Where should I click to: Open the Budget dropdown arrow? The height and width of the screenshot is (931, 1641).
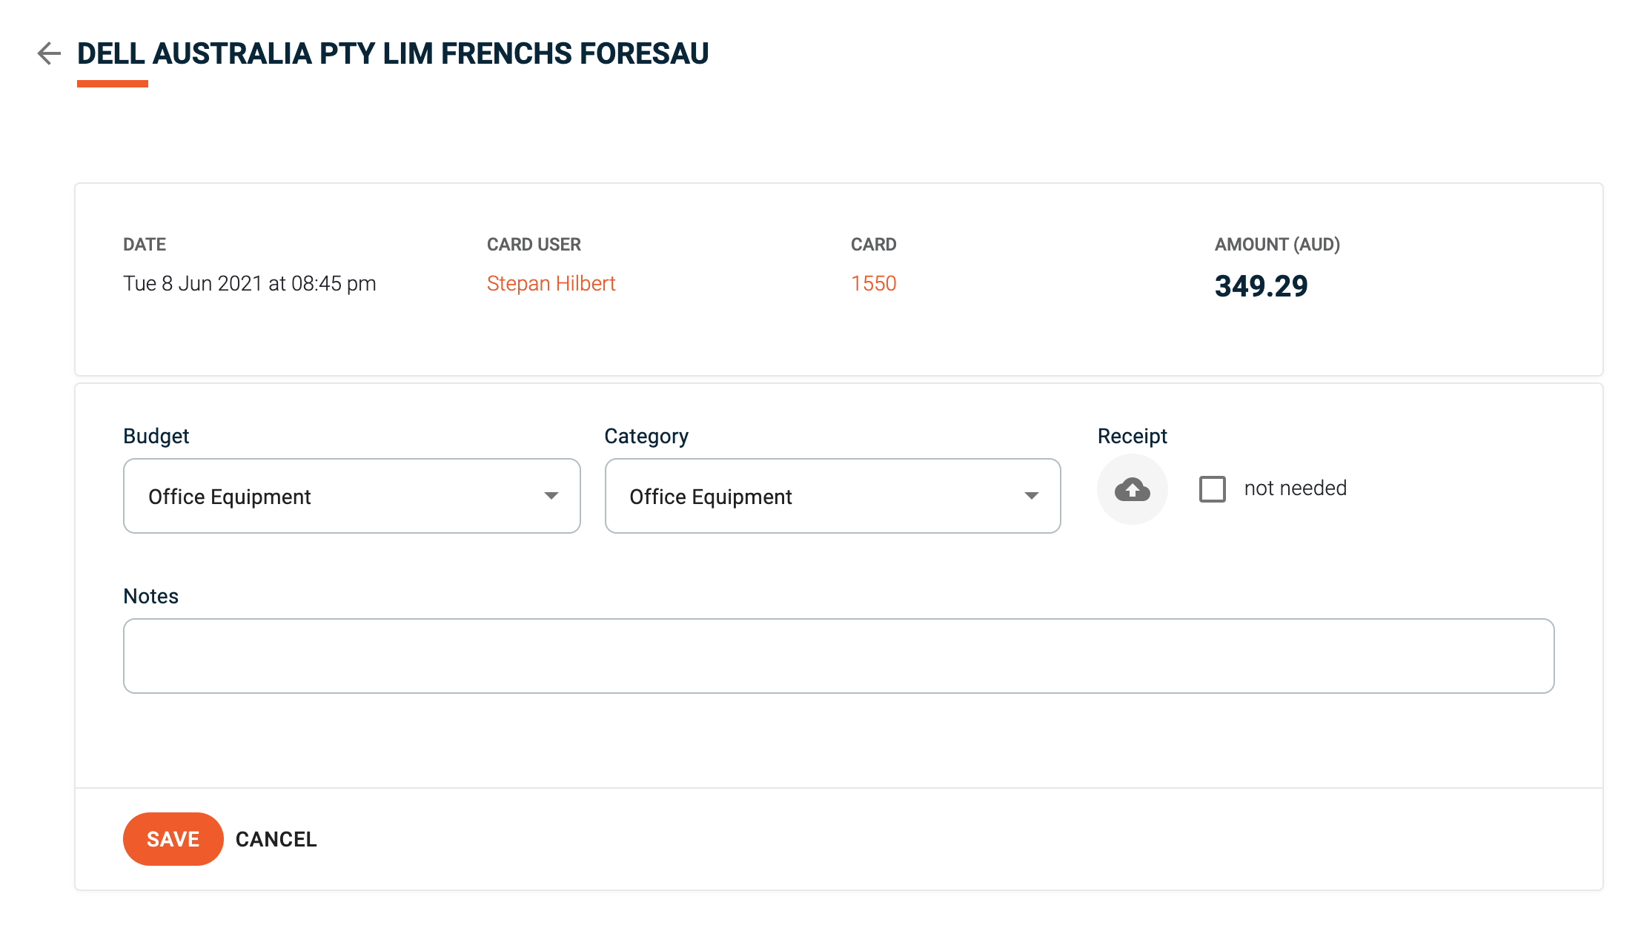(551, 495)
